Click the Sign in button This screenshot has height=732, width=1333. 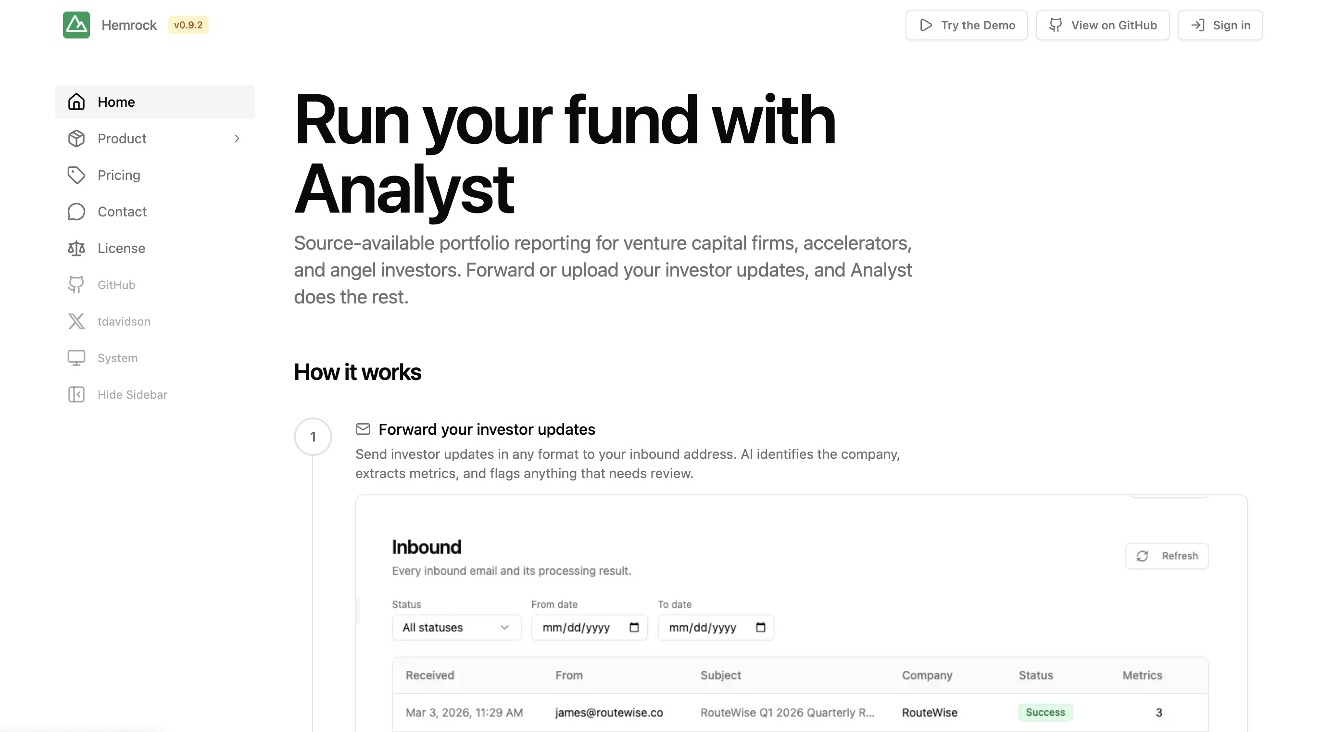[1220, 25]
